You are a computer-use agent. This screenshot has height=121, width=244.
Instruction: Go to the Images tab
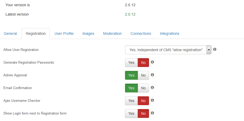[88, 33]
